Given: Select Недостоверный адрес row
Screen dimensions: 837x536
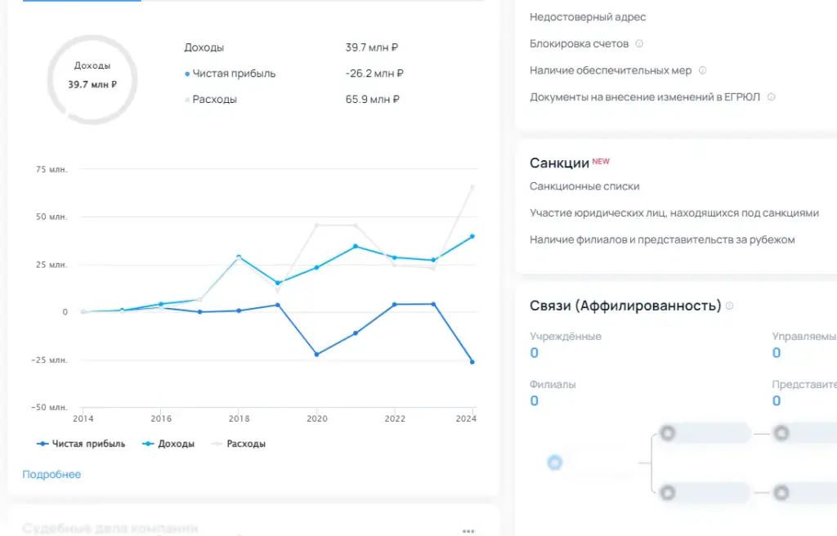Looking at the screenshot, I should tap(588, 17).
